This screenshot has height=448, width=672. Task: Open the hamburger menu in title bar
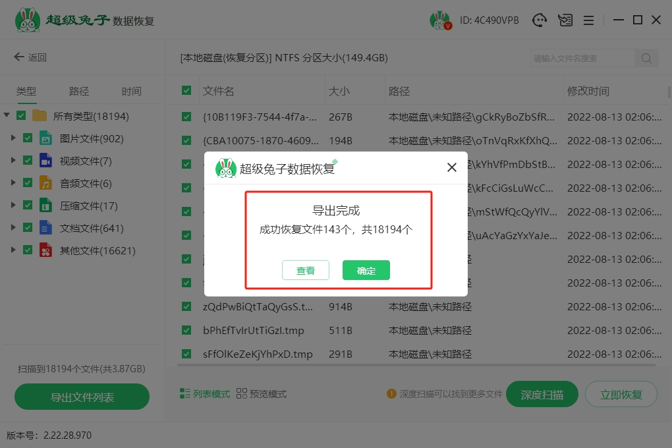point(588,20)
